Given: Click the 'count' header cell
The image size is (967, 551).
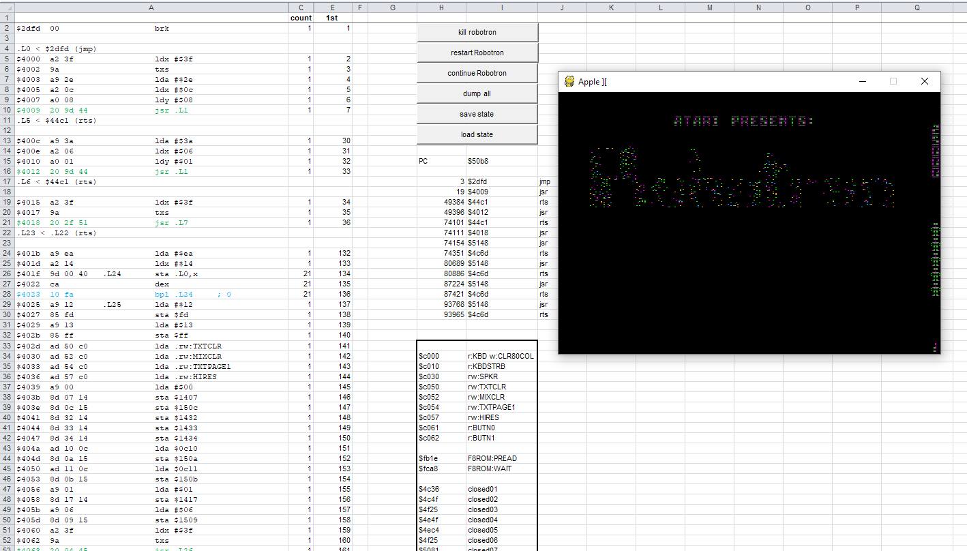Looking at the screenshot, I should (x=301, y=18).
